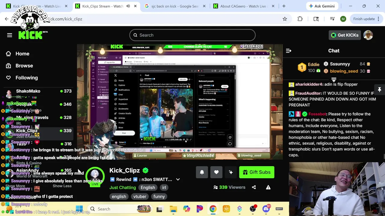Click Show More in sidebar
The height and width of the screenshot is (216, 385).
click(15, 186)
